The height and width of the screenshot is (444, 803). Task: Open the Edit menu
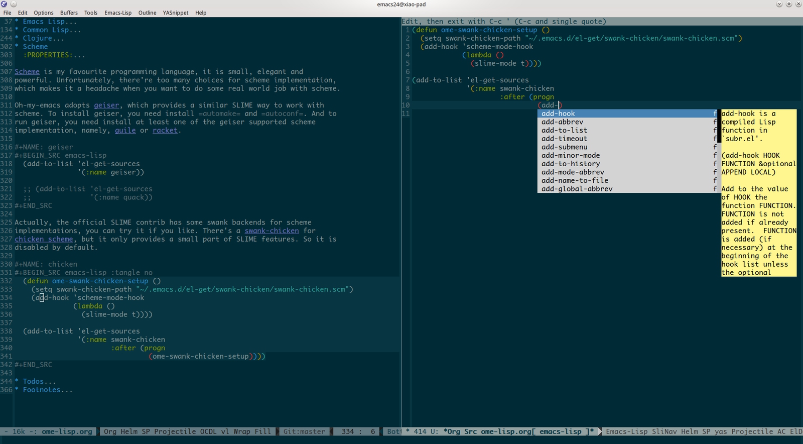(x=23, y=13)
